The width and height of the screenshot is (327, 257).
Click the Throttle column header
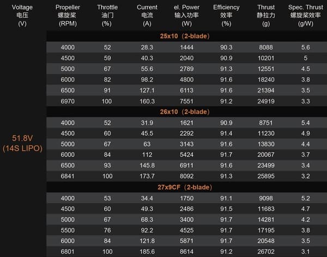coord(107,15)
